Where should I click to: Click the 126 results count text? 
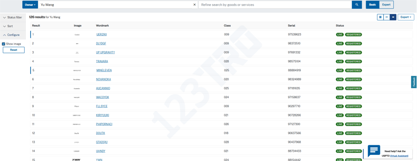coord(37,17)
